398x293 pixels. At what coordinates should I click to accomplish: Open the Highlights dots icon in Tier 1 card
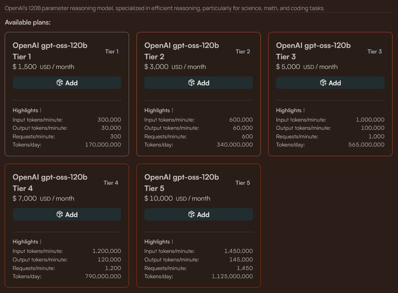click(41, 111)
